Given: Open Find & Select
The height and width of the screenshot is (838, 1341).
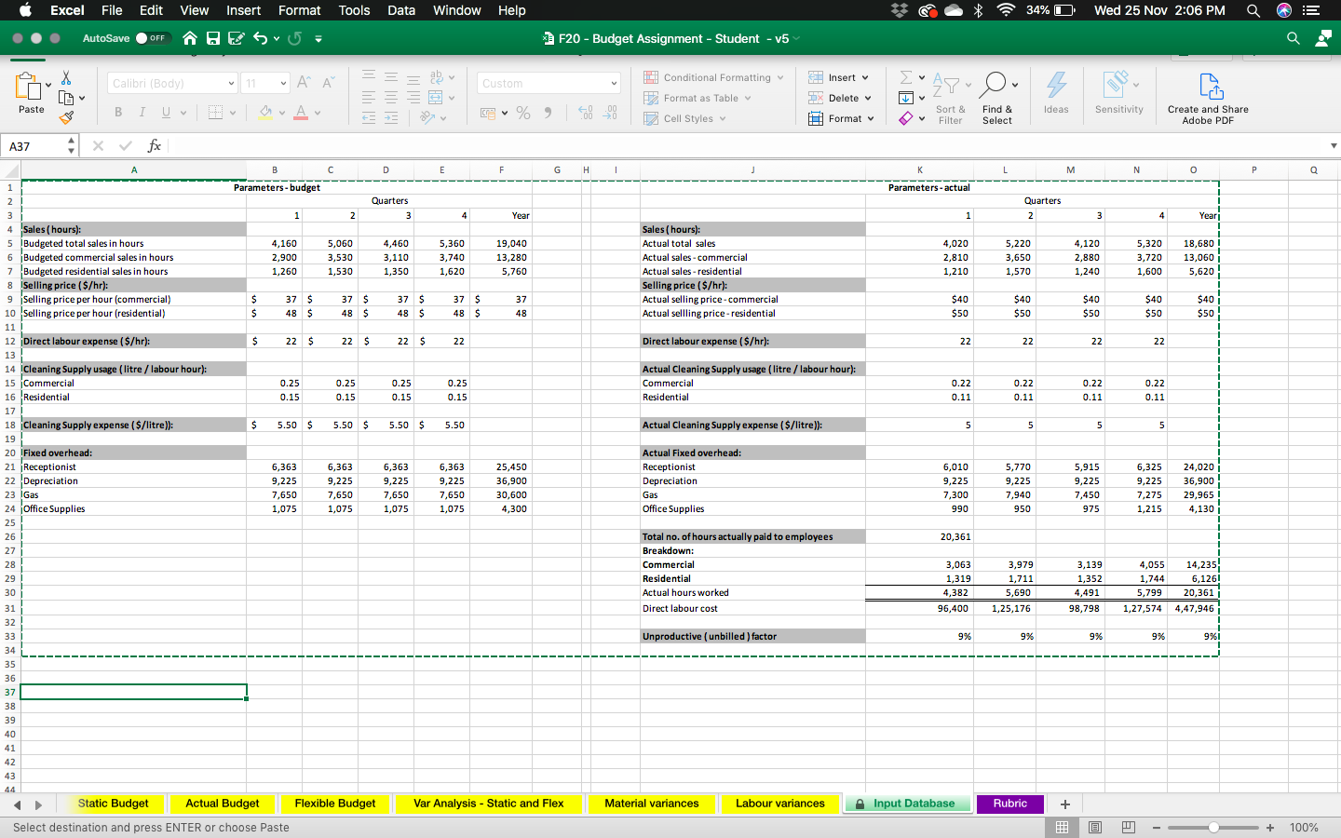Looking at the screenshot, I should point(996,93).
